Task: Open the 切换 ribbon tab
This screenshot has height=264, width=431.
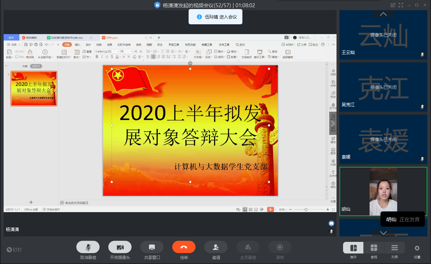Action: pyautogui.click(x=99, y=45)
